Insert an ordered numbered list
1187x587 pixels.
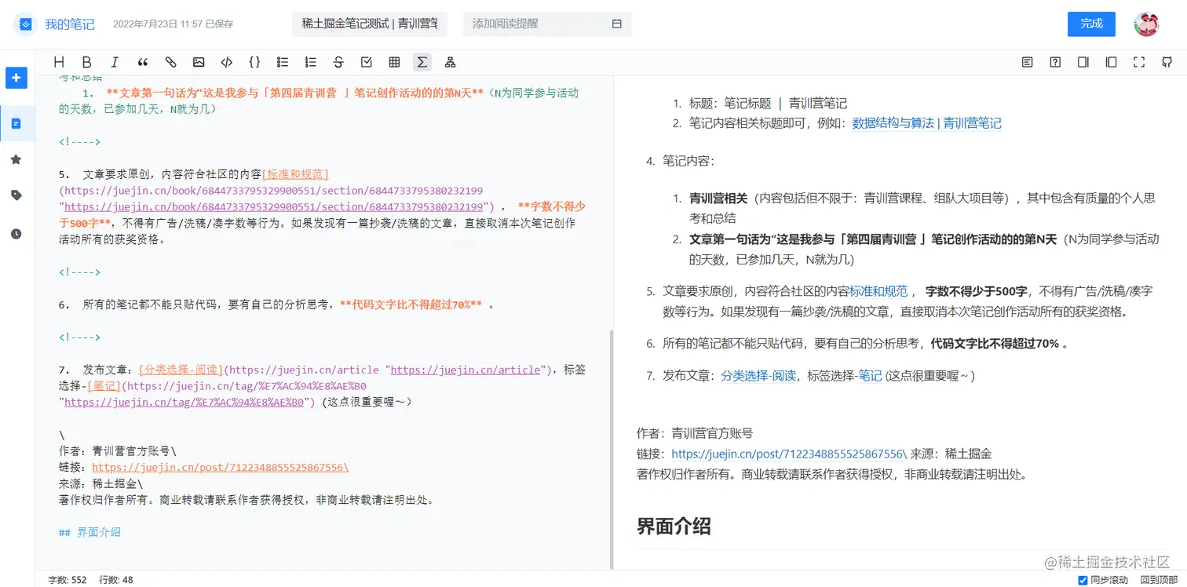click(x=311, y=62)
